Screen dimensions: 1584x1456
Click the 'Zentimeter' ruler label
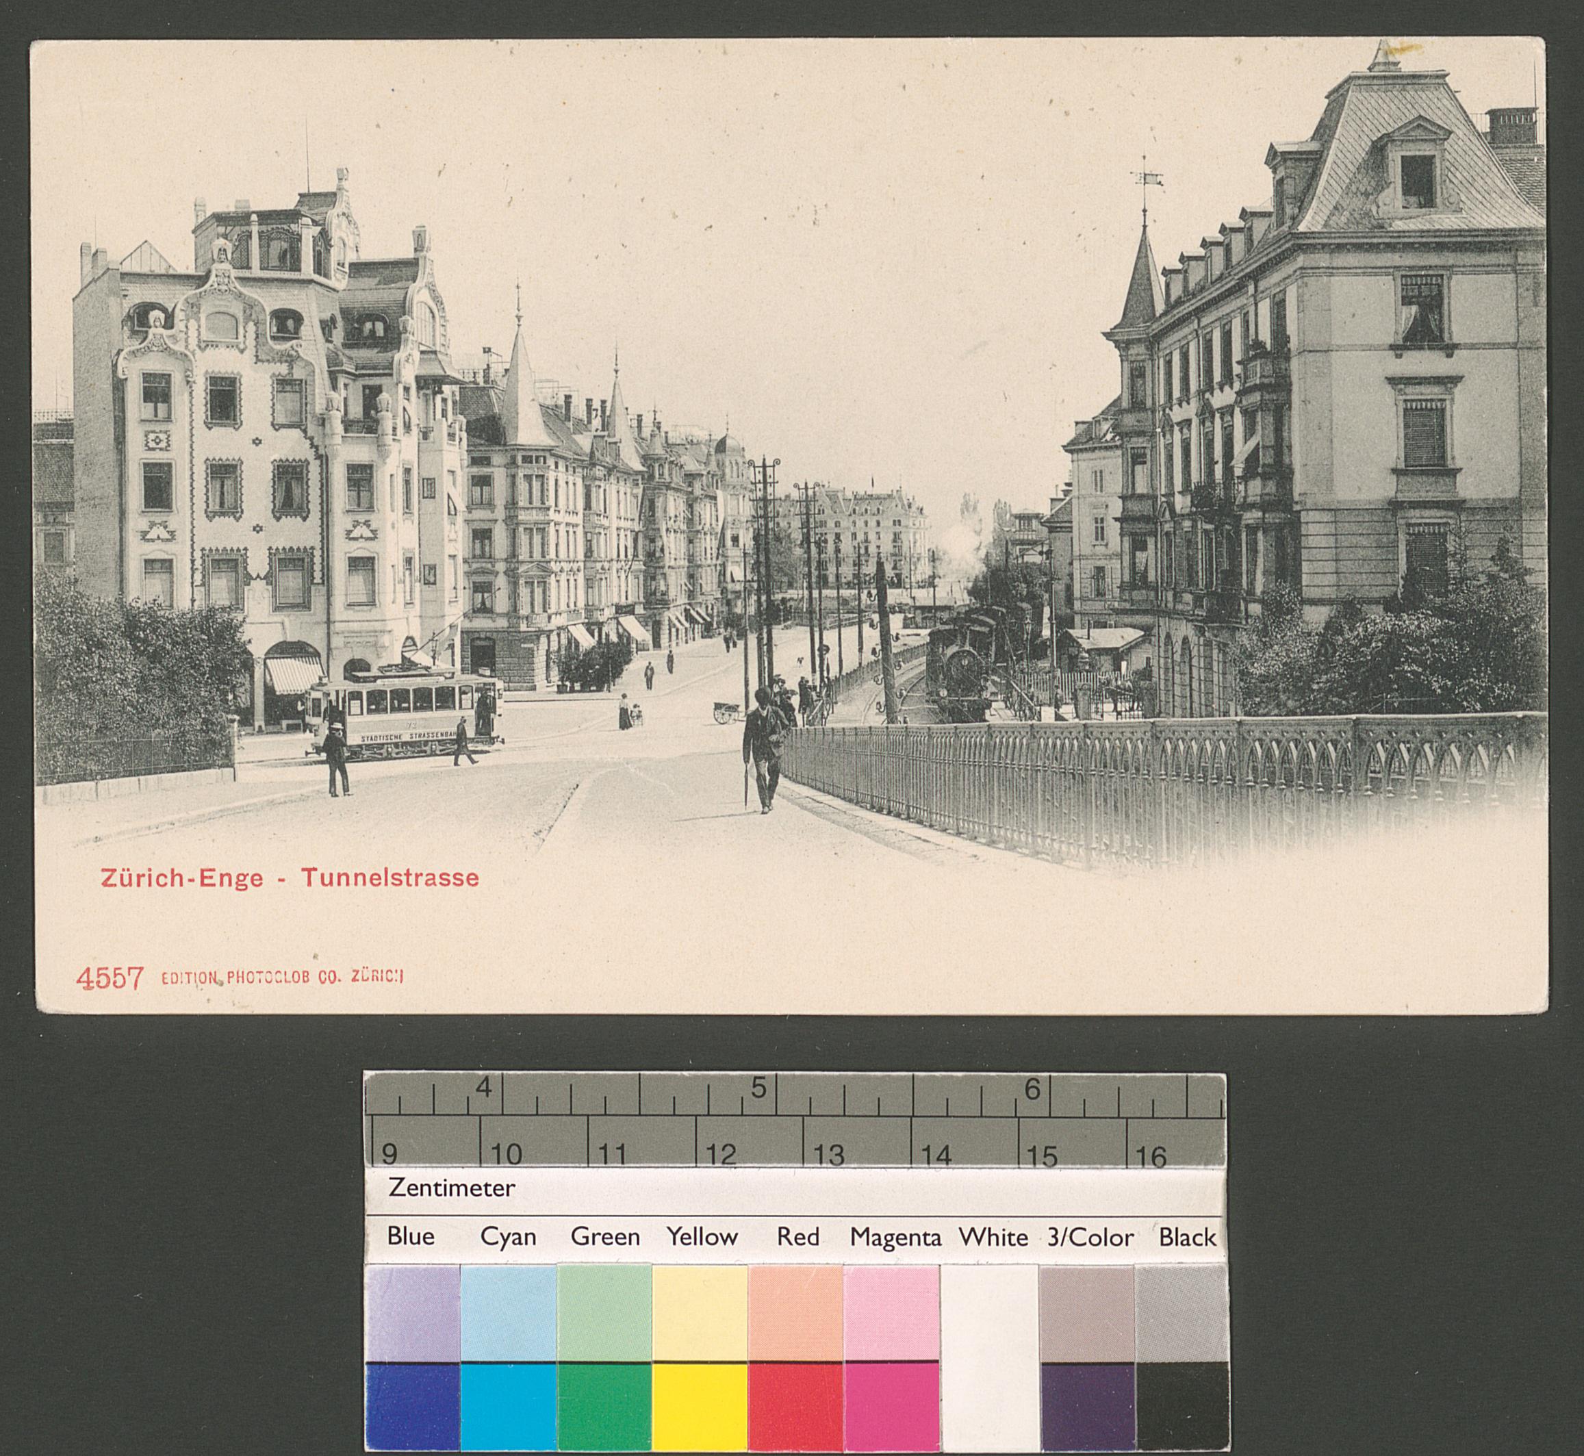tap(451, 1188)
